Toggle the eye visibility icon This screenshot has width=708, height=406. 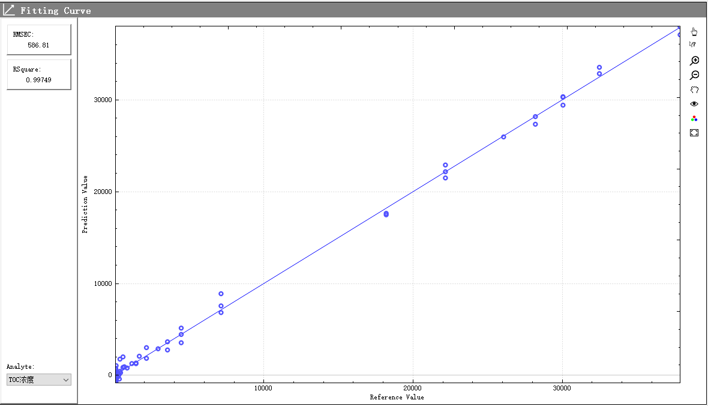pyautogui.click(x=694, y=104)
